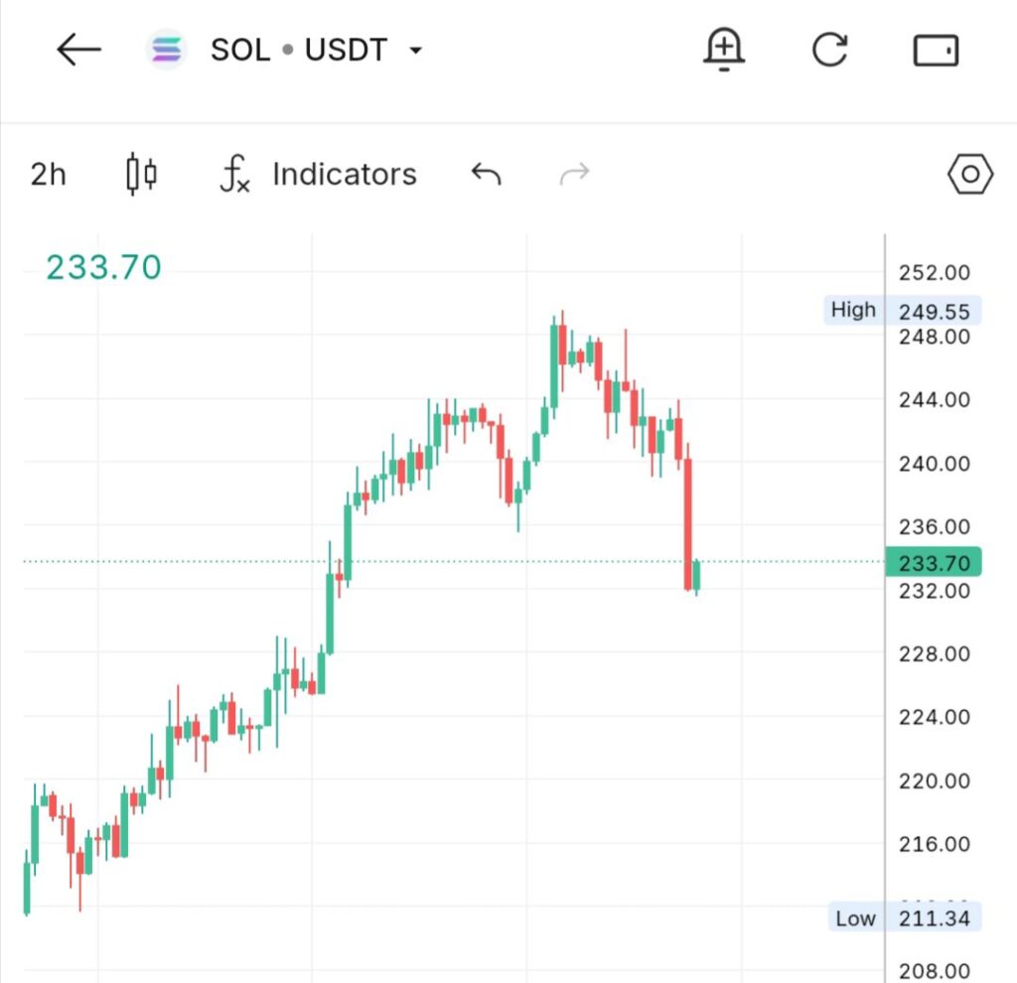The width and height of the screenshot is (1017, 983).
Task: Refresh the chart with reload icon
Action: [x=829, y=50]
